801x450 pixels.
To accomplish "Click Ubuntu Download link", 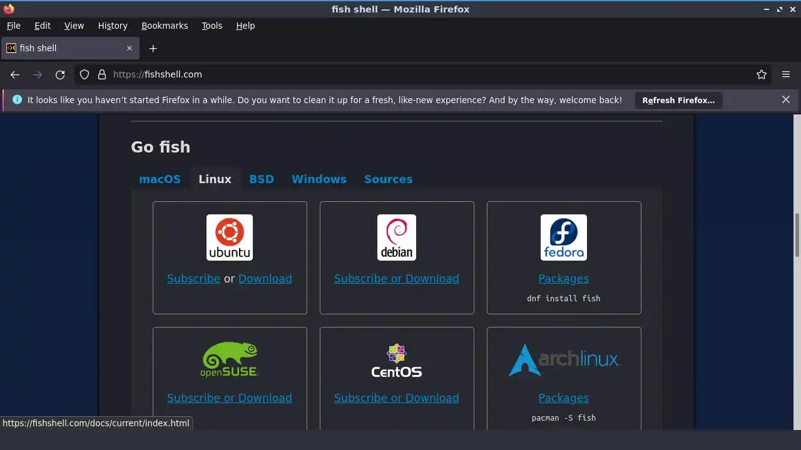I will 265,279.
